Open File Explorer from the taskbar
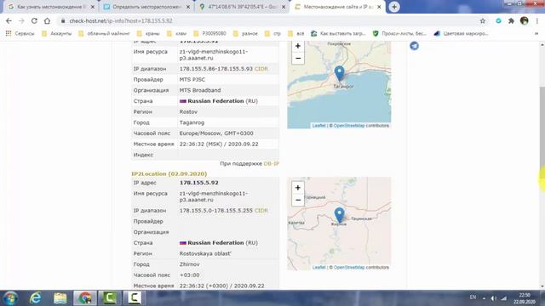The width and height of the screenshot is (545, 306). click(60, 298)
